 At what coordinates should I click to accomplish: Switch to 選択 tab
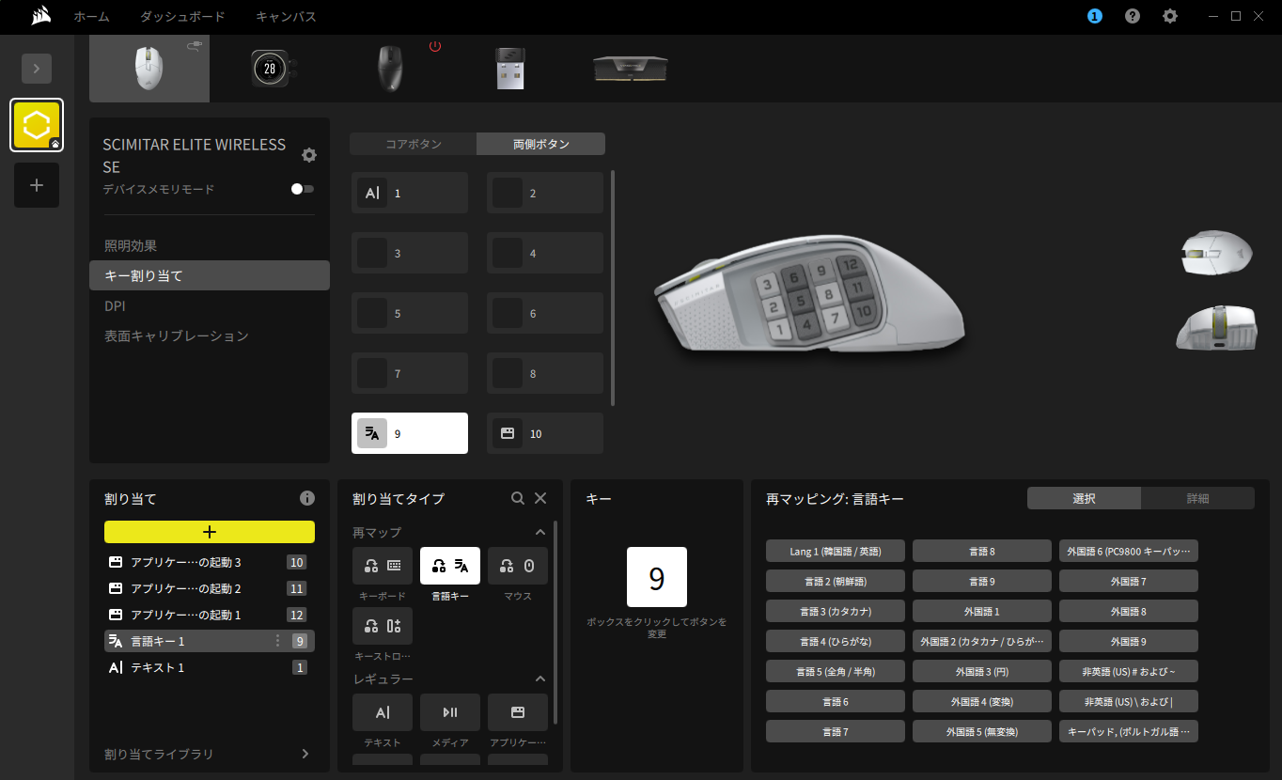pyautogui.click(x=1084, y=498)
